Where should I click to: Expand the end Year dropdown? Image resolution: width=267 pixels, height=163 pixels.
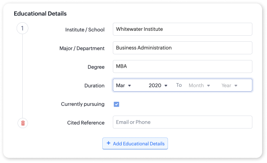[x=229, y=86]
